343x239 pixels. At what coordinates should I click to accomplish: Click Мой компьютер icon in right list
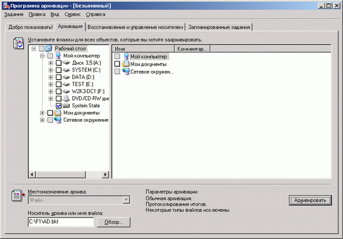click(126, 56)
